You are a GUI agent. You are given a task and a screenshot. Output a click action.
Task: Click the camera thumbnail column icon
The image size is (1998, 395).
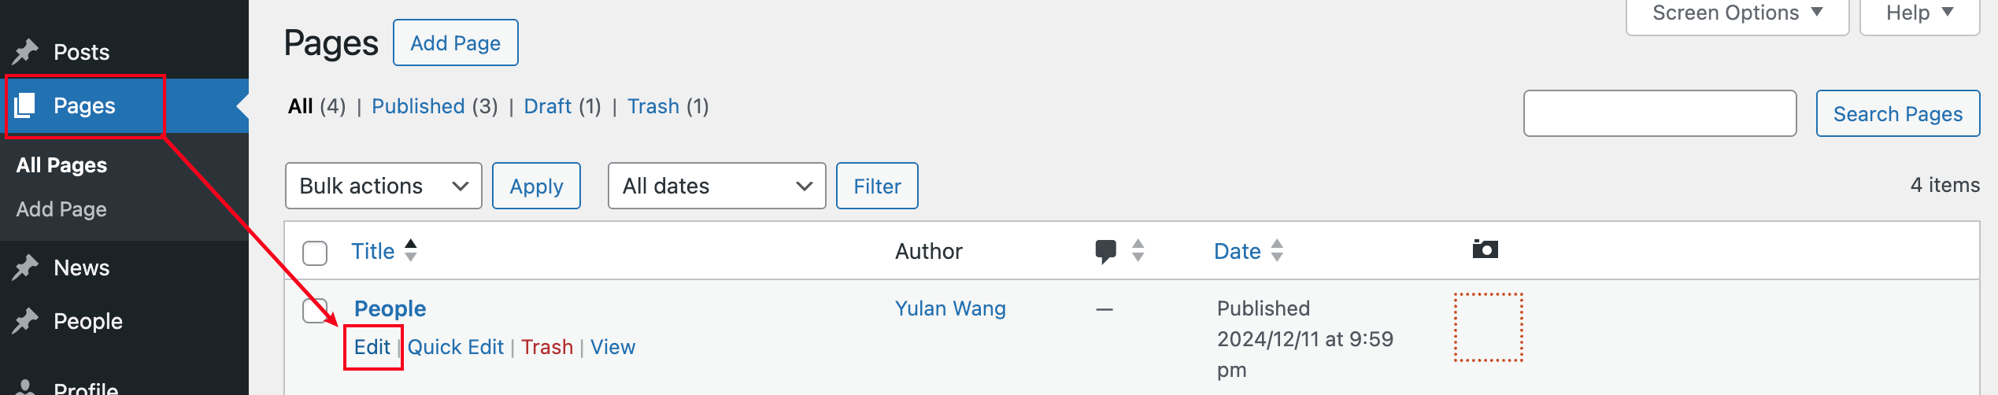pyautogui.click(x=1485, y=249)
